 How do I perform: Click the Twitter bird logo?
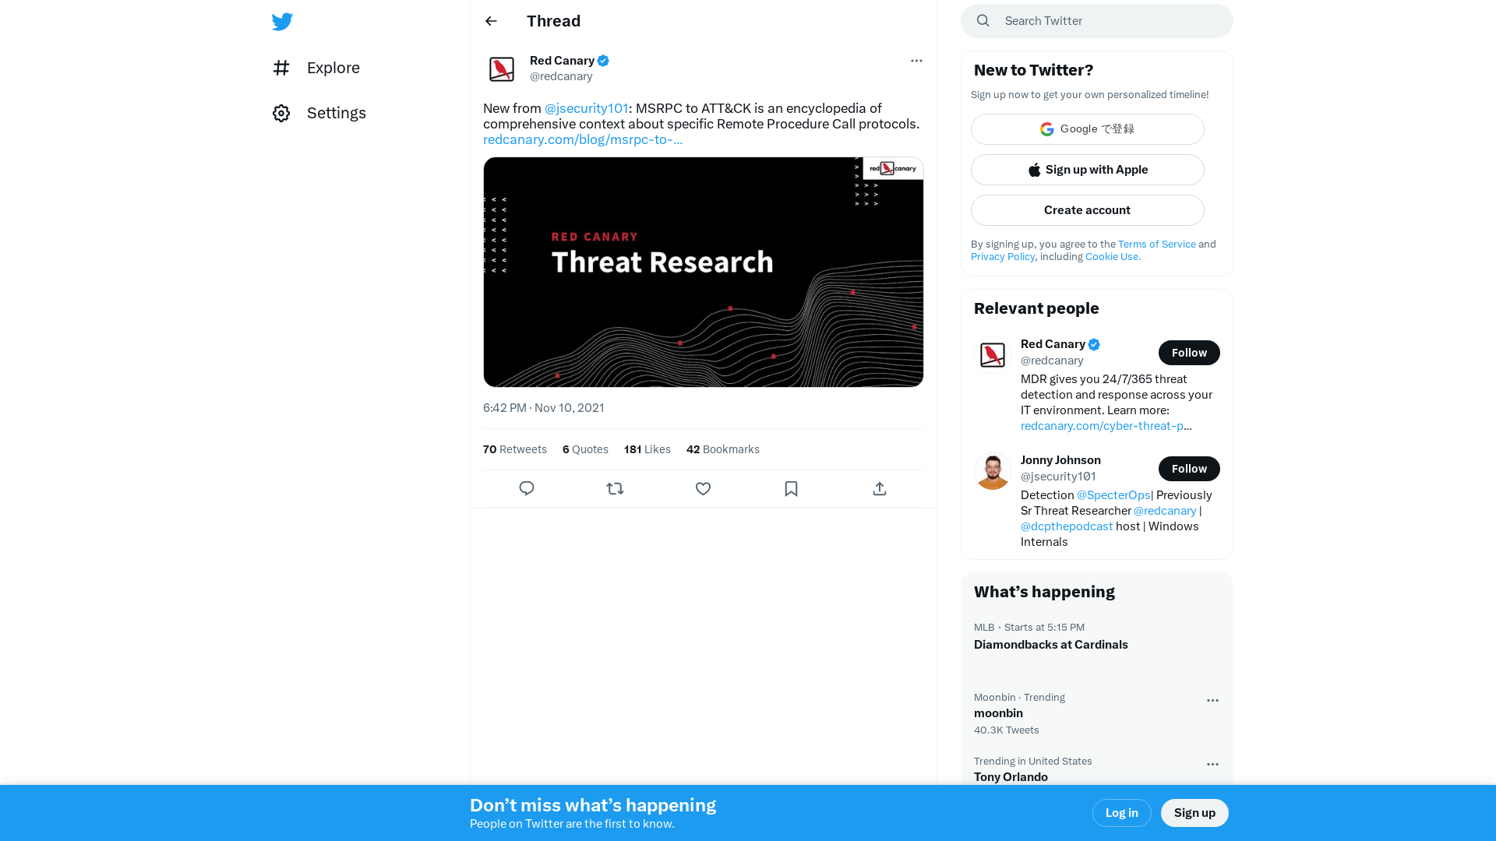pos(282,22)
